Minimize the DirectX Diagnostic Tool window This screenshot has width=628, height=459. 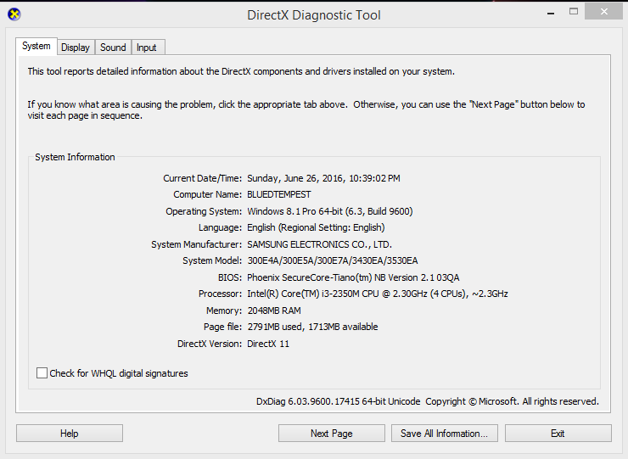tap(551, 13)
